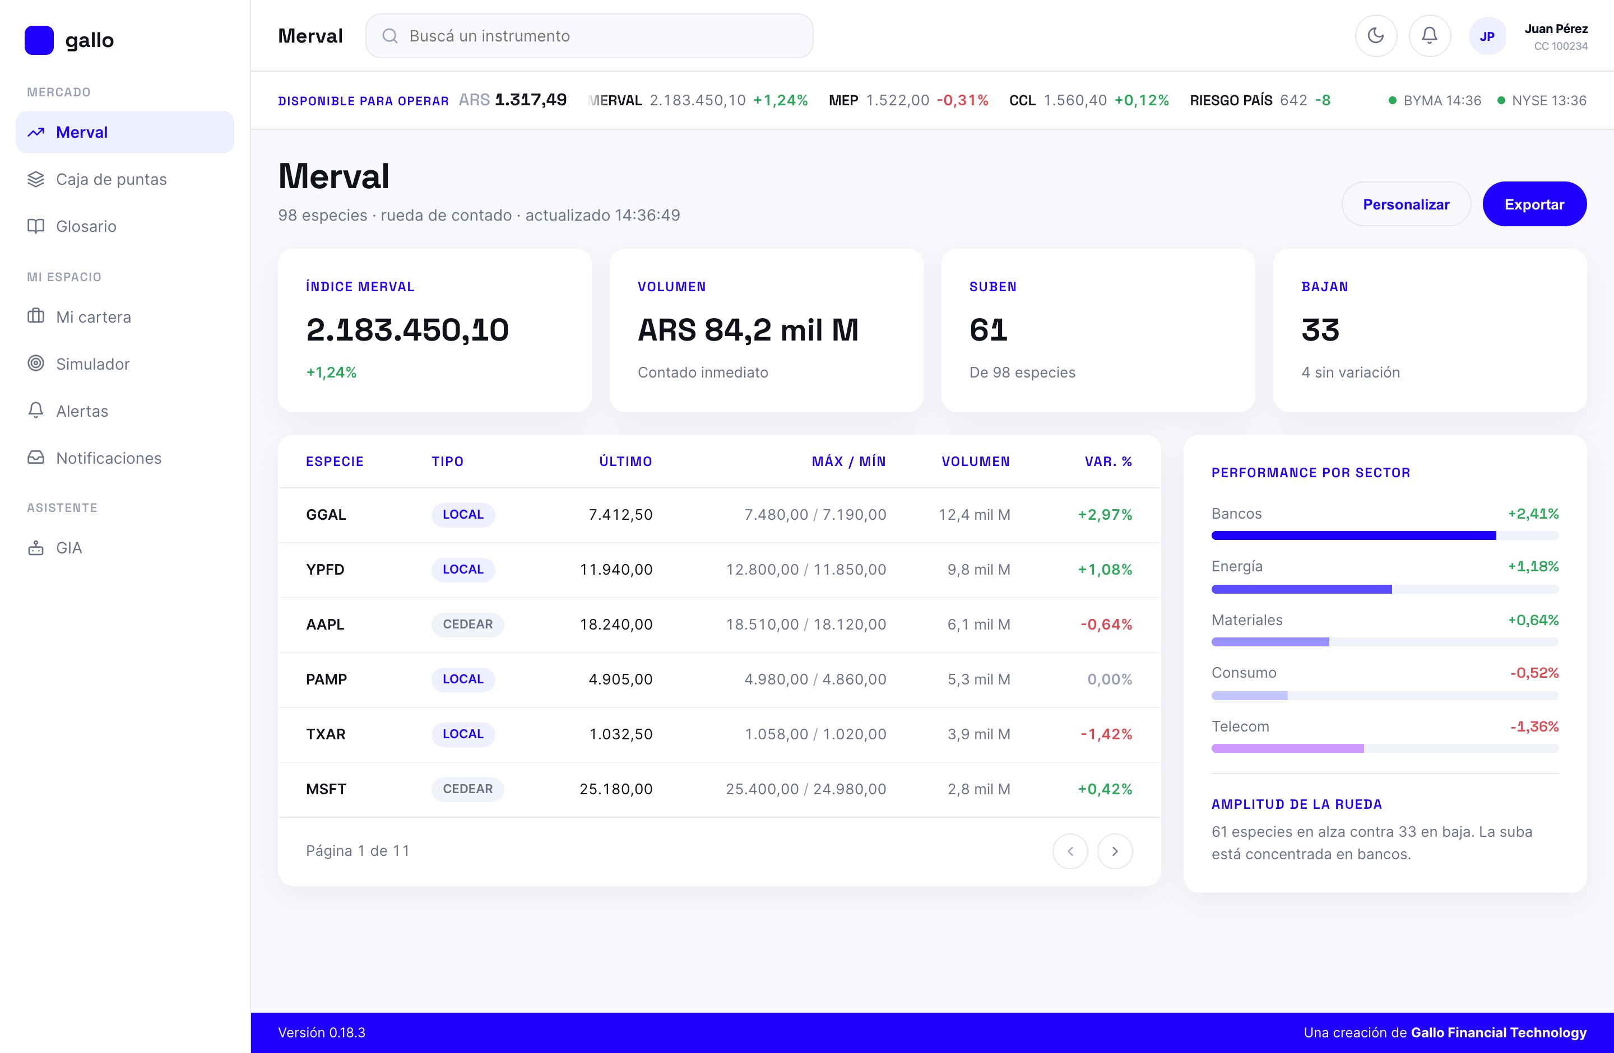
Task: Click the Exportar button
Action: [1534, 204]
